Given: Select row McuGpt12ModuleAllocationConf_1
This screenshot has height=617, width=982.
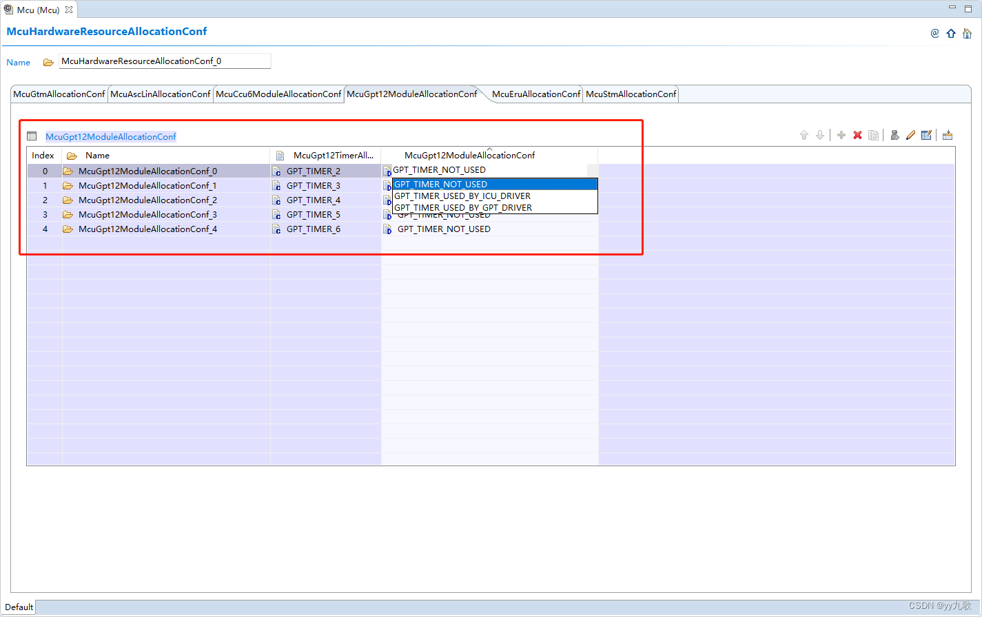Looking at the screenshot, I should point(147,186).
